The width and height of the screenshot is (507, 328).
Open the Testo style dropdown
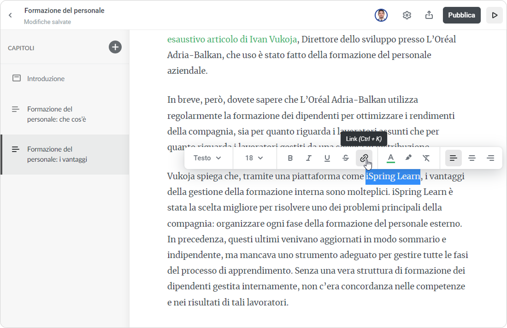tap(207, 158)
